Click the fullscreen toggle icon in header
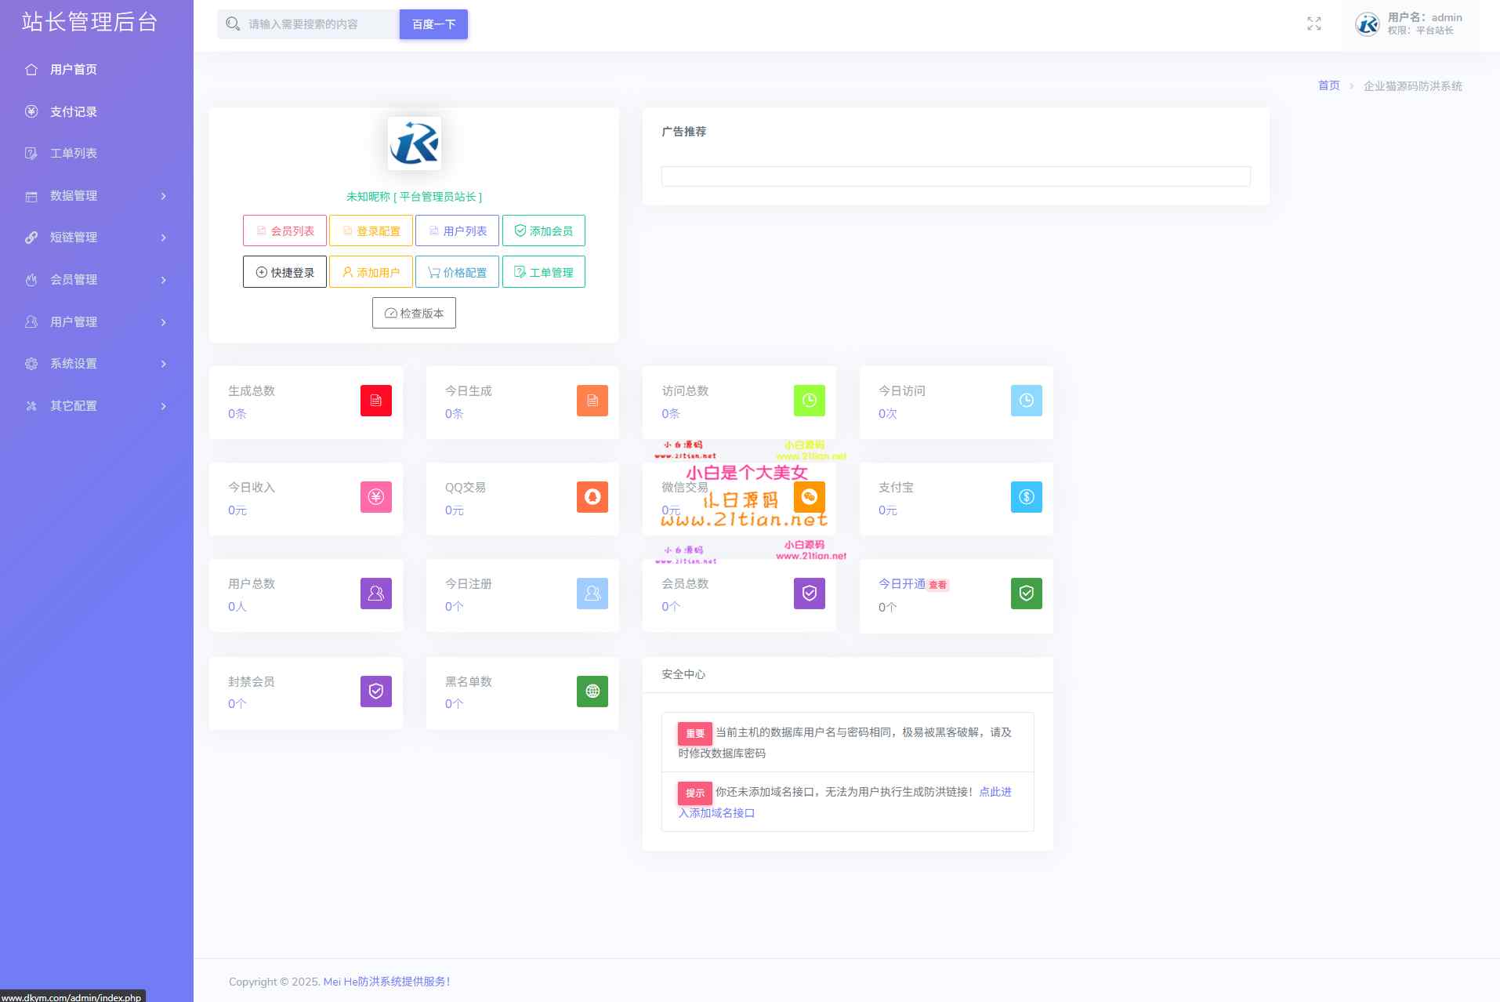The width and height of the screenshot is (1500, 1002). (1313, 24)
